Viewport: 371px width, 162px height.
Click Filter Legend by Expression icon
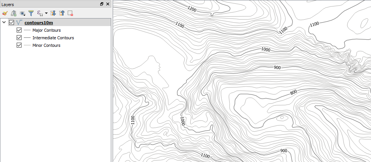point(40,13)
